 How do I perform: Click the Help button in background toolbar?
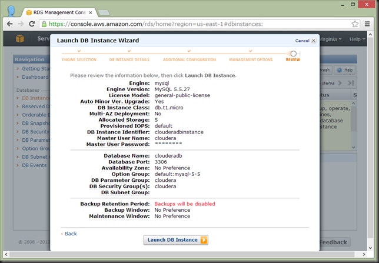point(345,70)
